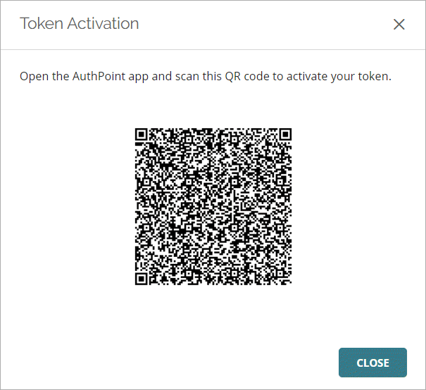Click the left edge center of the QR code
The image size is (426, 390).
[137, 207]
